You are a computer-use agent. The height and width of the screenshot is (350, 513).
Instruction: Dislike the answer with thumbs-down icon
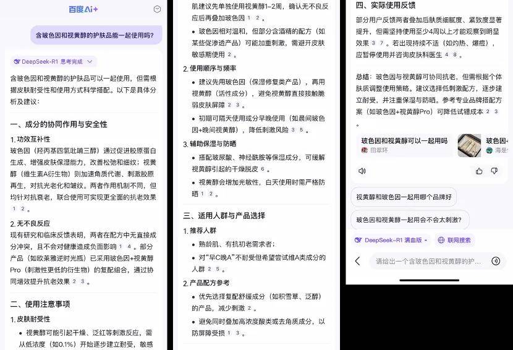494,171
